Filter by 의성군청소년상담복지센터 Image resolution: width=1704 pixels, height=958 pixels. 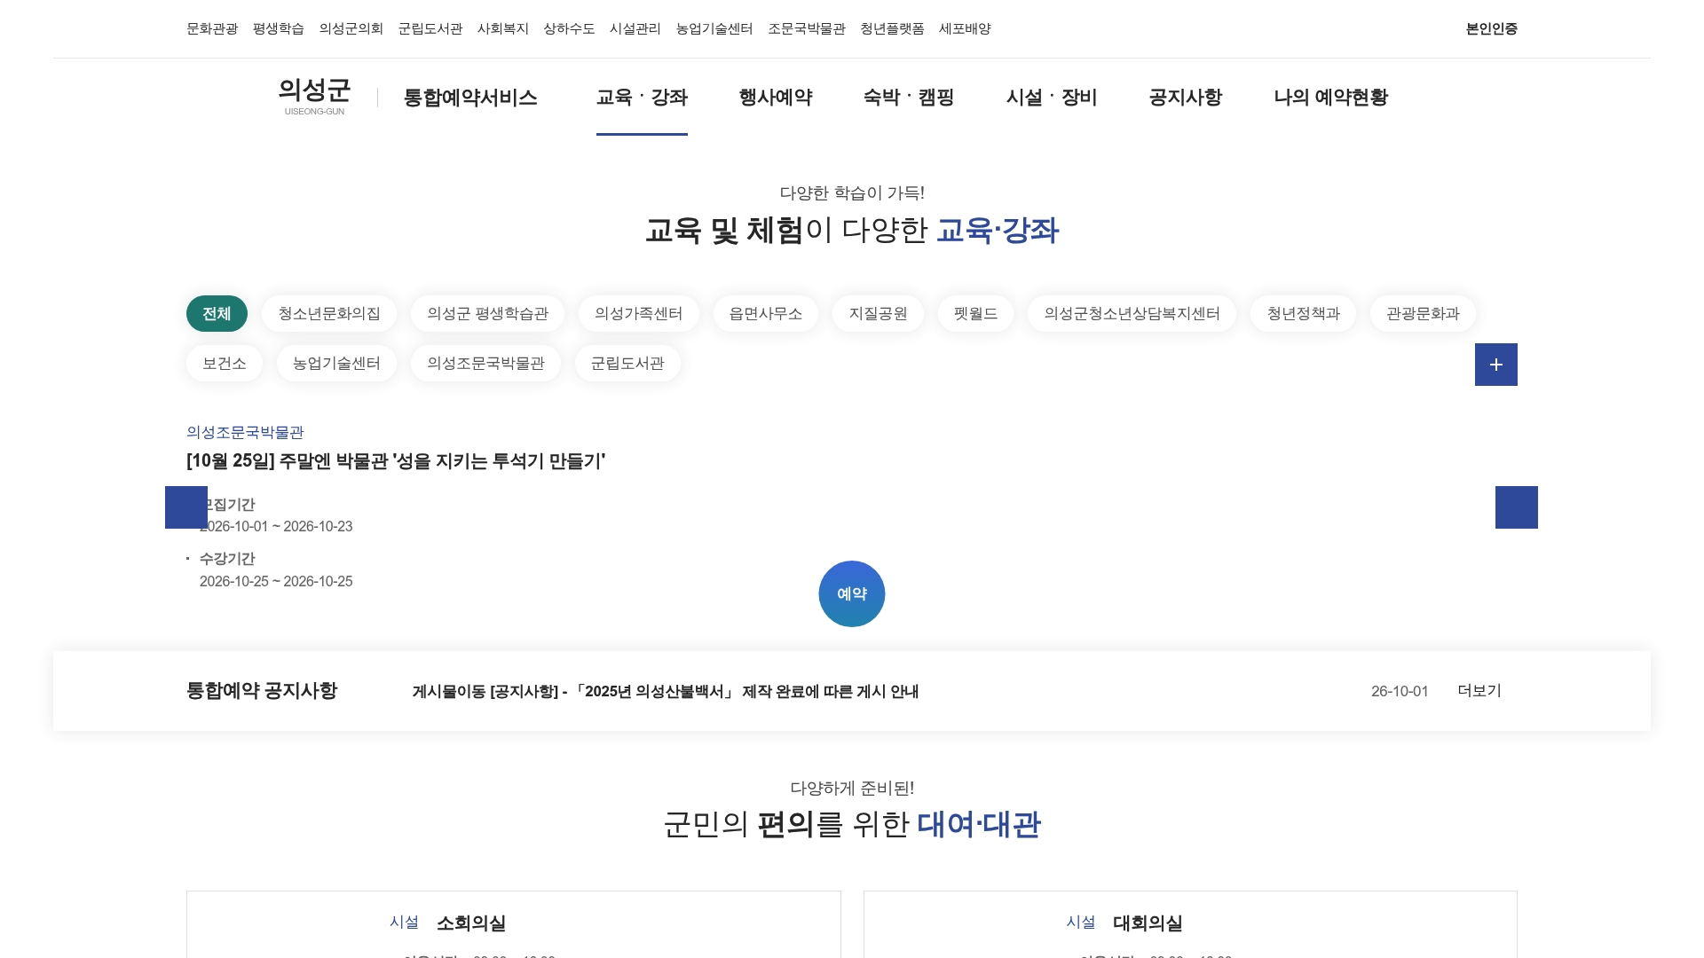tap(1132, 313)
